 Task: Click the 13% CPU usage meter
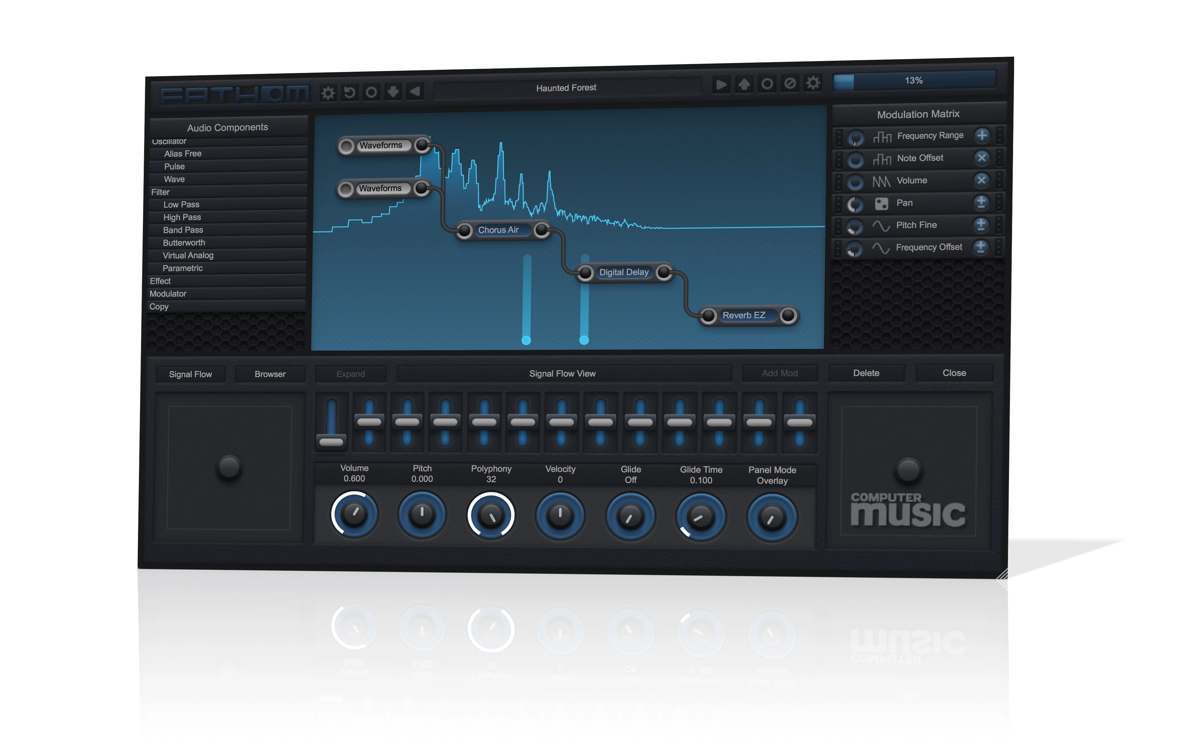point(914,81)
